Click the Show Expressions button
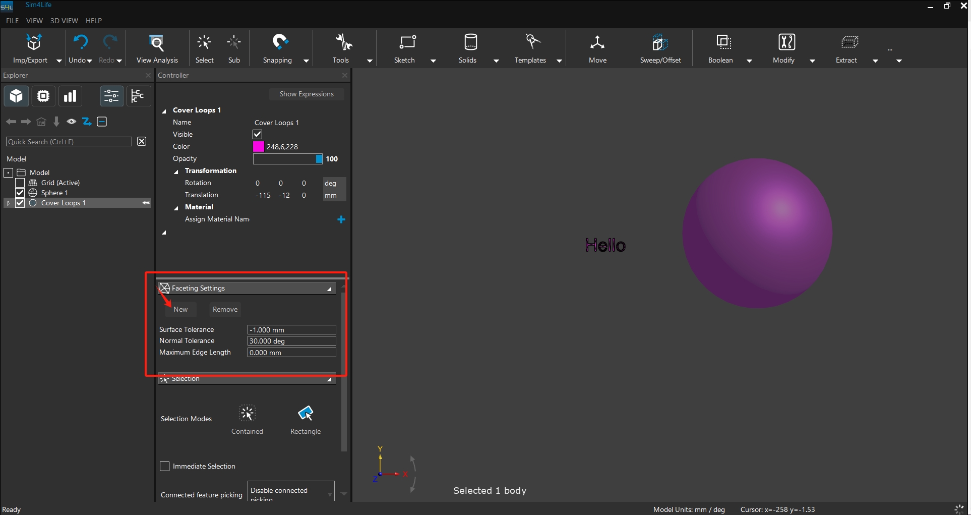Image resolution: width=971 pixels, height=515 pixels. pos(306,94)
